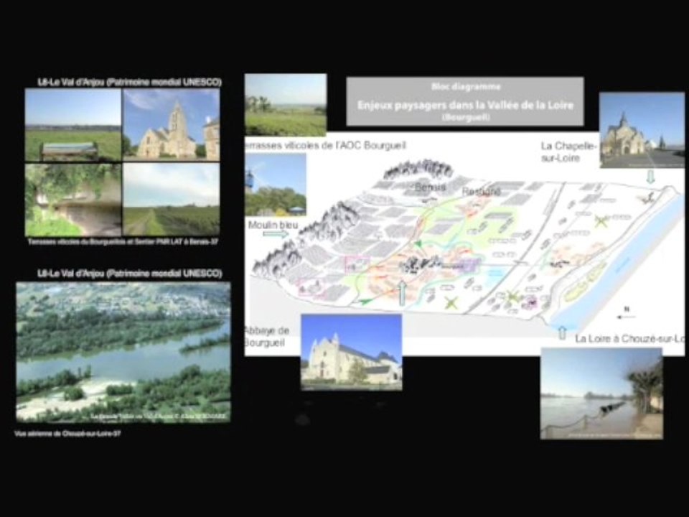This screenshot has width=689, height=517.
Task: Click the large up arrow above the abbey photo
Action: point(402,293)
